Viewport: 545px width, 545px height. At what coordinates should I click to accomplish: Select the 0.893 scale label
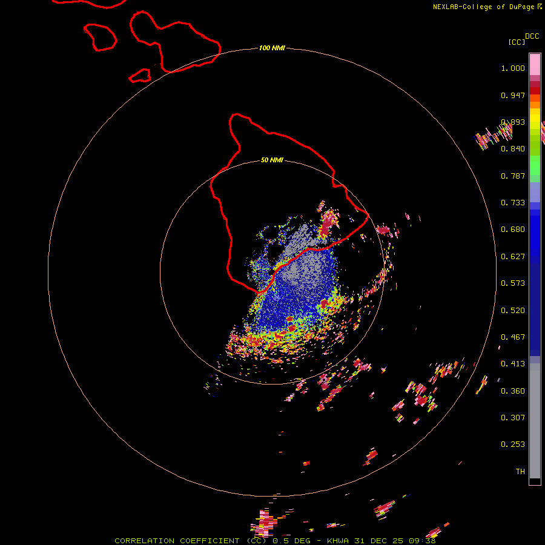click(x=513, y=122)
